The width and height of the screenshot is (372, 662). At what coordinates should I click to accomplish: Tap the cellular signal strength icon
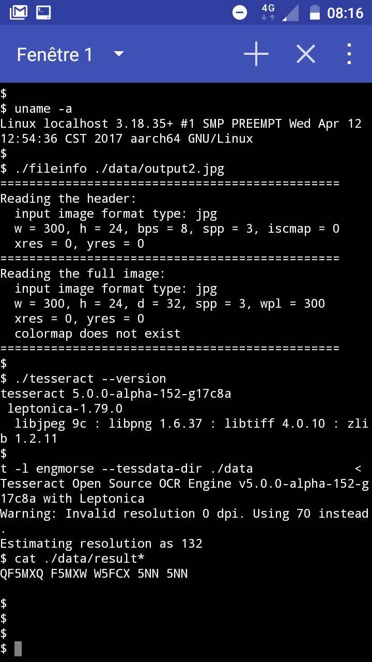click(x=290, y=12)
